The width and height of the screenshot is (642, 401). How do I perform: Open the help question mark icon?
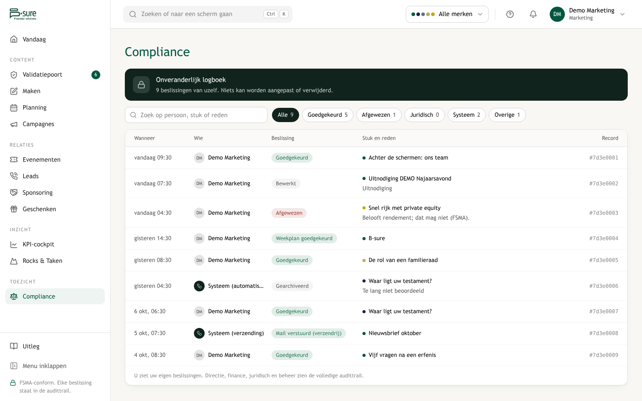pyautogui.click(x=510, y=14)
